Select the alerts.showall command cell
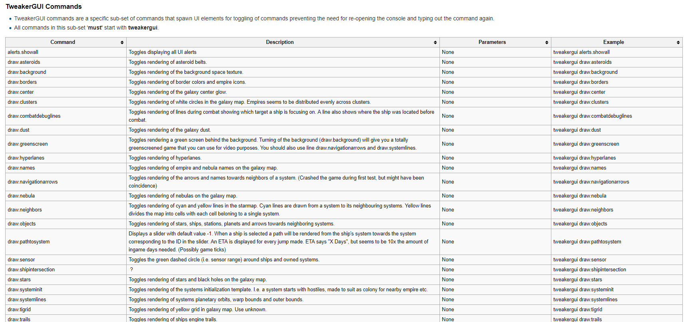 (23, 52)
